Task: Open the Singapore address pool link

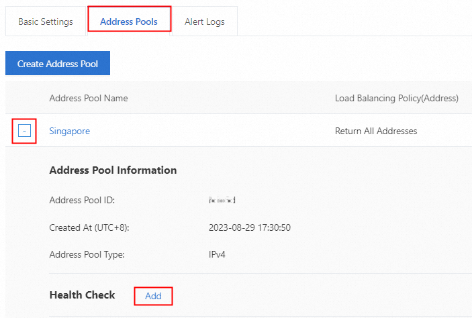Action: tap(70, 131)
